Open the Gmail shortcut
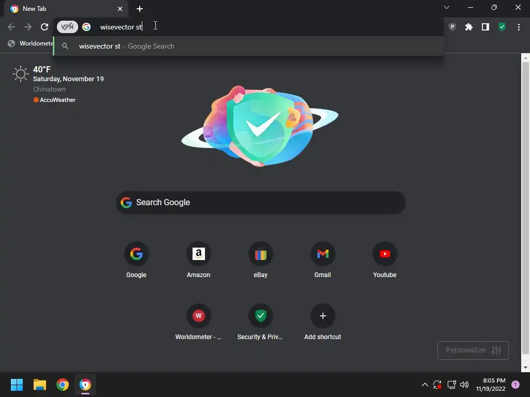This screenshot has height=397, width=530. tap(323, 260)
